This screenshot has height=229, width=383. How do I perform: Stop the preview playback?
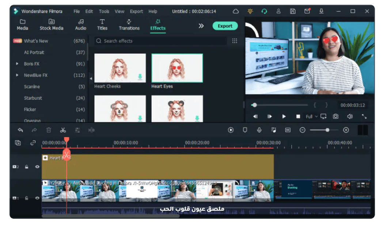pos(298,117)
